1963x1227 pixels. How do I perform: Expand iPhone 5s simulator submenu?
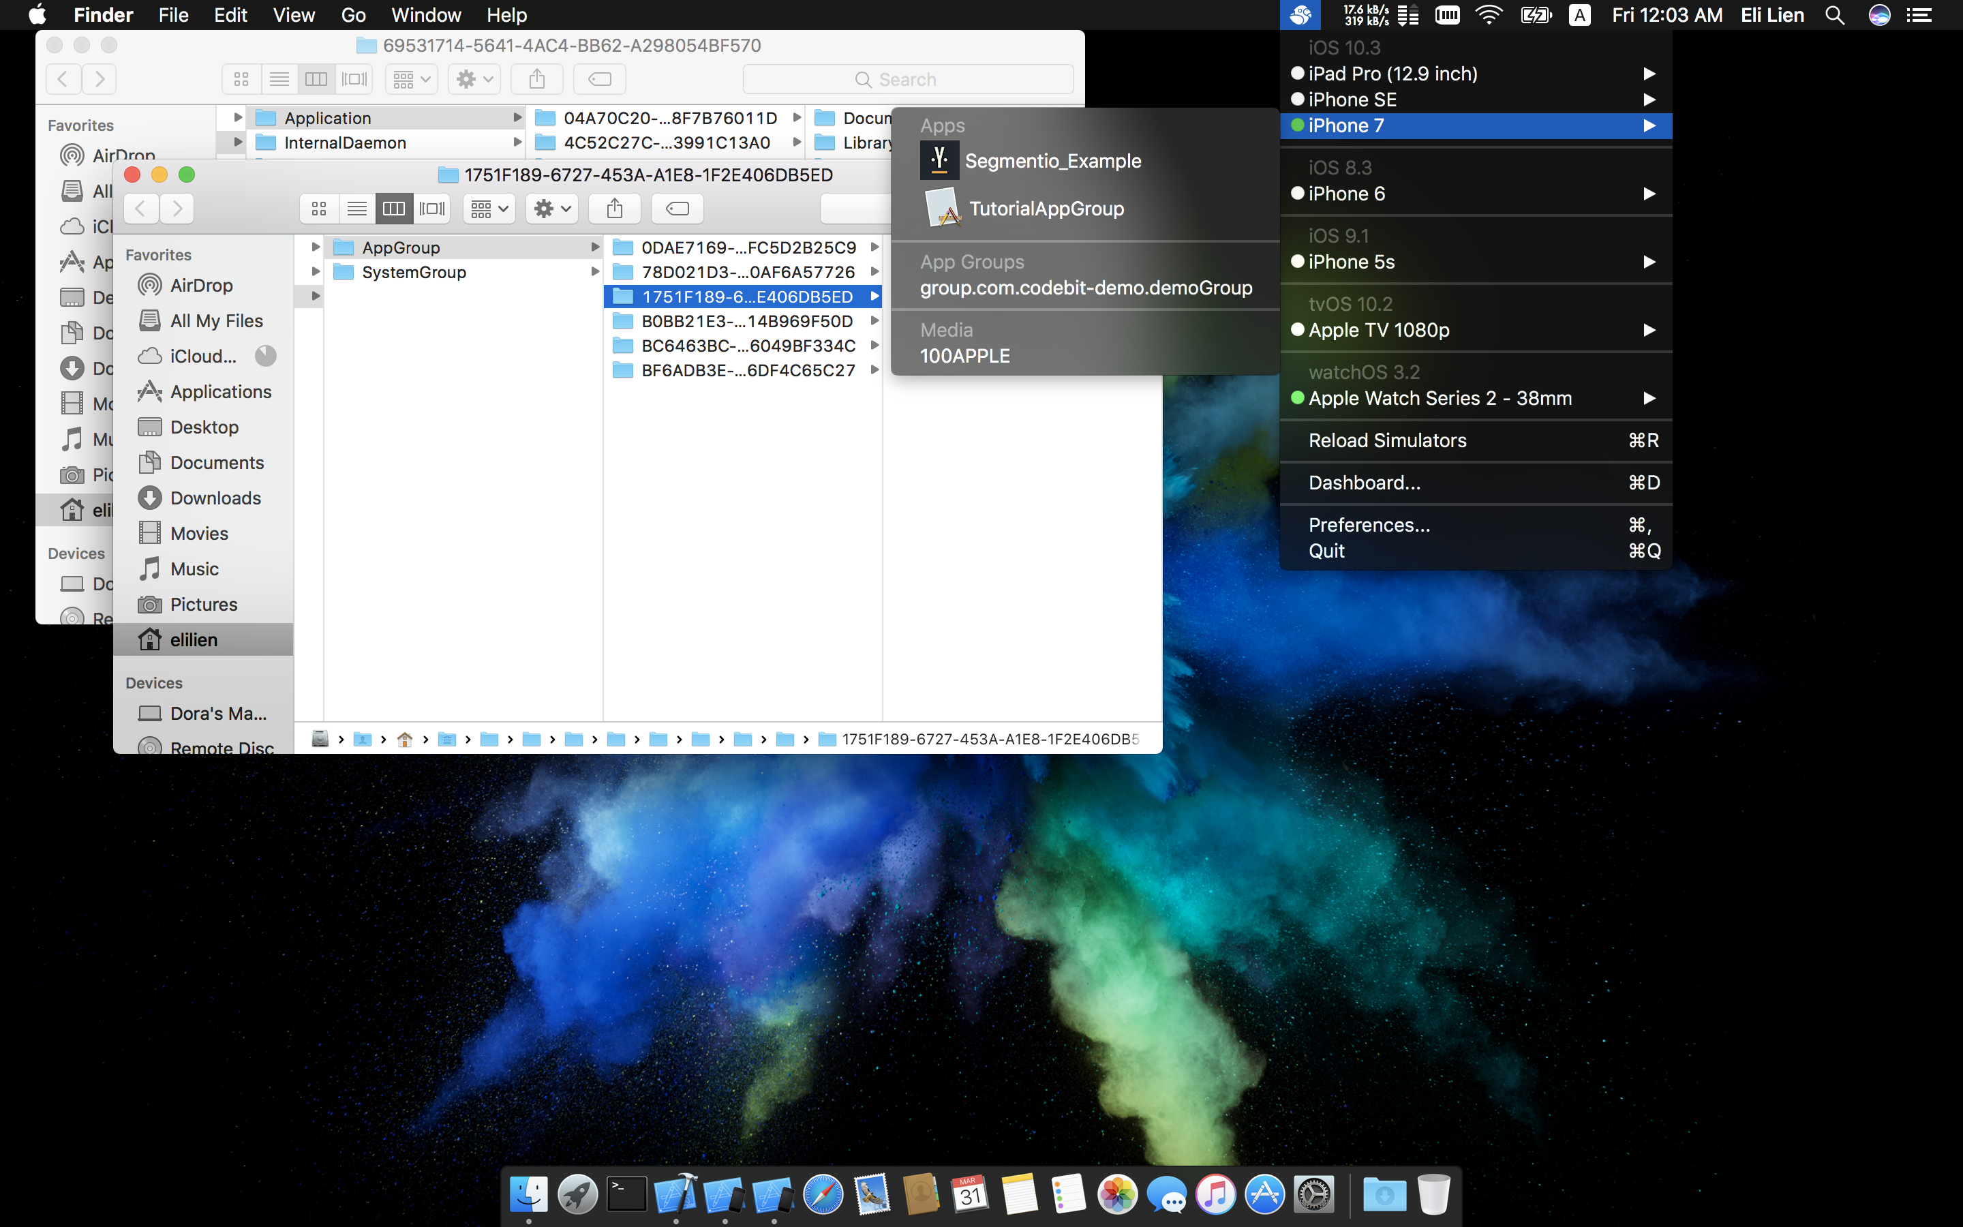1476,262
